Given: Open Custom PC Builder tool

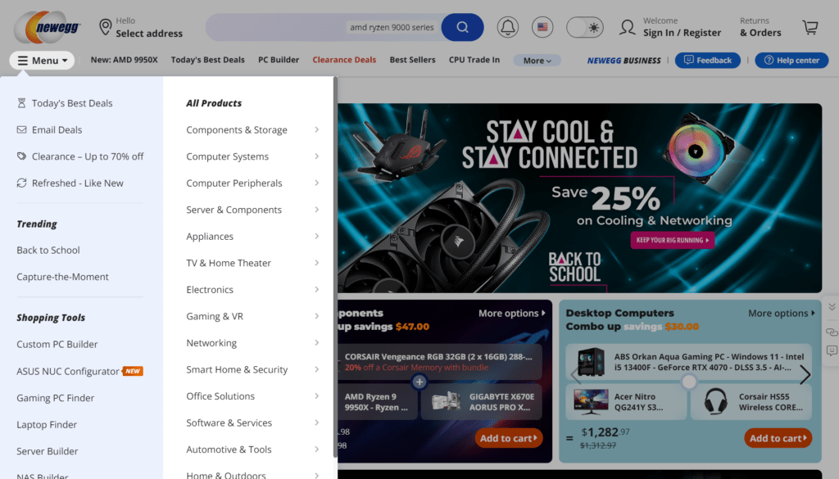Looking at the screenshot, I should [57, 344].
